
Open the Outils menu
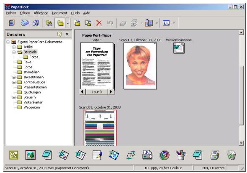(75, 13)
